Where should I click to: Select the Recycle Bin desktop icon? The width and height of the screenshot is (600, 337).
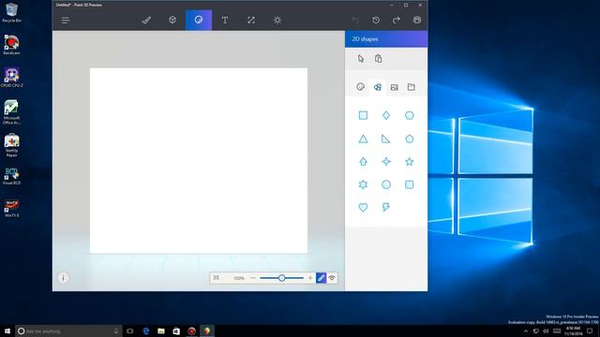(11, 12)
